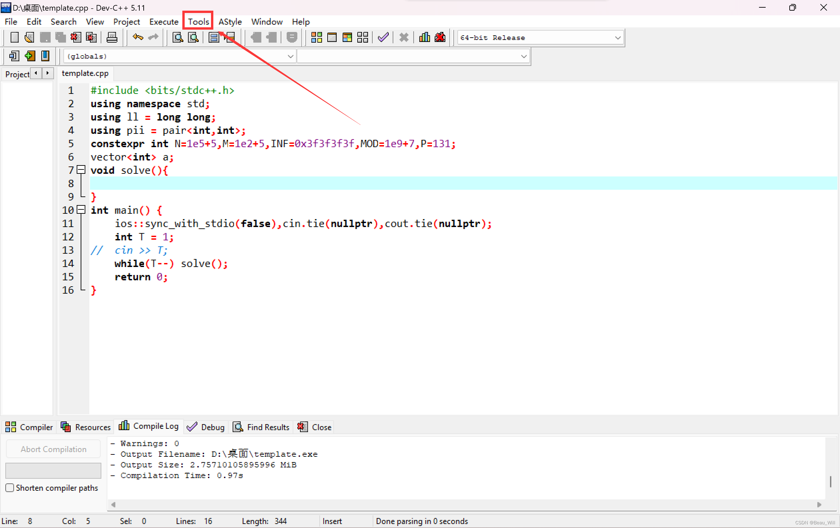Click the Debug checkmark toolbar icon
Image resolution: width=840 pixels, height=528 pixels.
coord(383,37)
